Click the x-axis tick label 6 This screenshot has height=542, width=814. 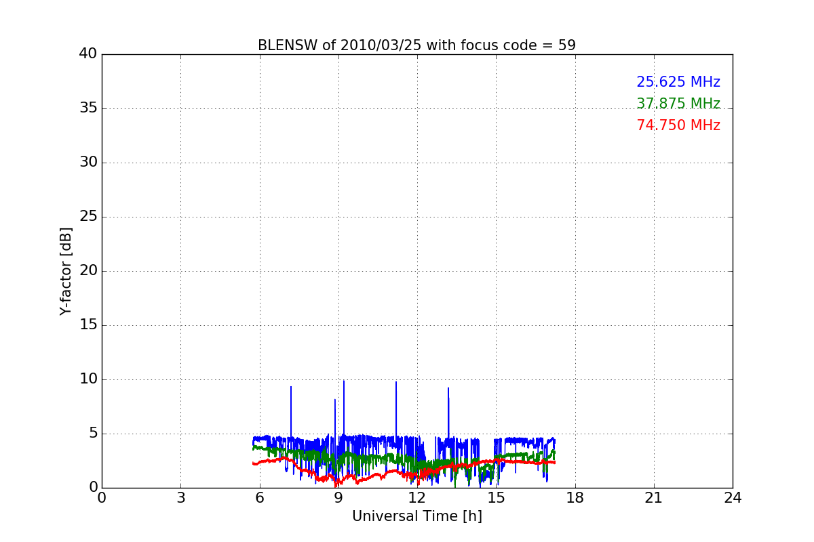259,498
